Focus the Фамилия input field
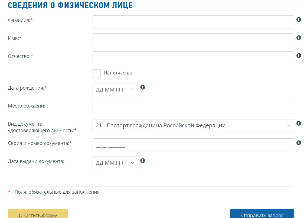 pyautogui.click(x=193, y=22)
